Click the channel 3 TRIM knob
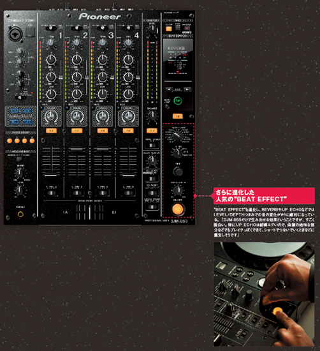Viewport: 320px width, 351px height. pyautogui.click(x=103, y=43)
